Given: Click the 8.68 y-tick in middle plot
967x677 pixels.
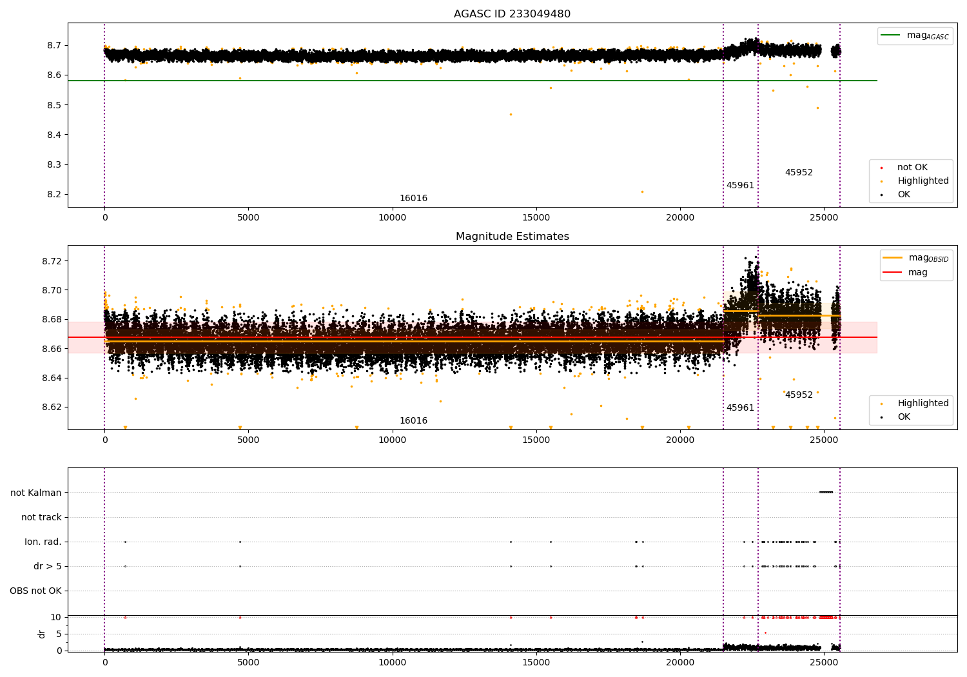Looking at the screenshot, I should coord(53,320).
